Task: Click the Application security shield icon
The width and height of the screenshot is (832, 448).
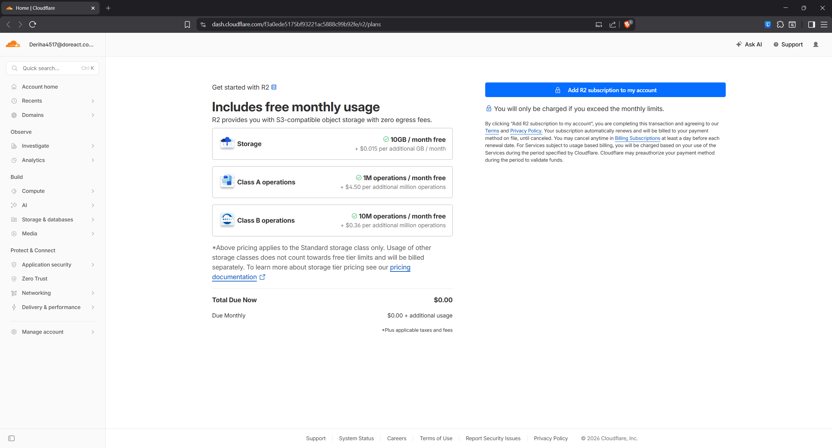Action: [x=14, y=265]
